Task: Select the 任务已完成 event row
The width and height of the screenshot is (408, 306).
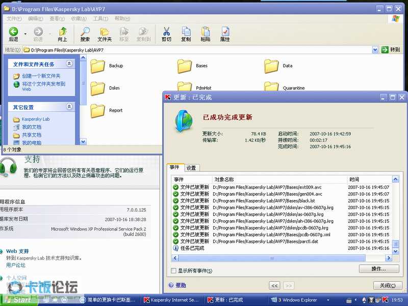Action: tap(282, 248)
